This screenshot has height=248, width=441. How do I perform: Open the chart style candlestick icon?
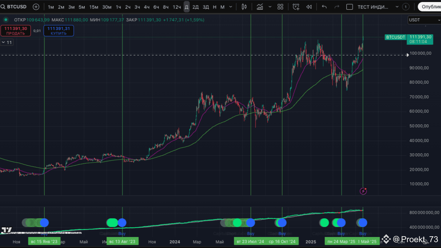(x=244, y=7)
